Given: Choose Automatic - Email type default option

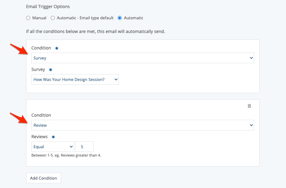Looking at the screenshot, I should click(53, 18).
